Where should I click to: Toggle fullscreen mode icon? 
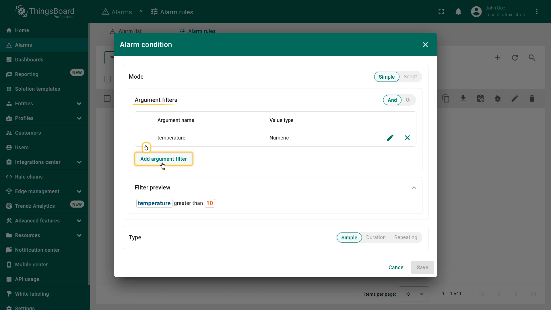[441, 11]
